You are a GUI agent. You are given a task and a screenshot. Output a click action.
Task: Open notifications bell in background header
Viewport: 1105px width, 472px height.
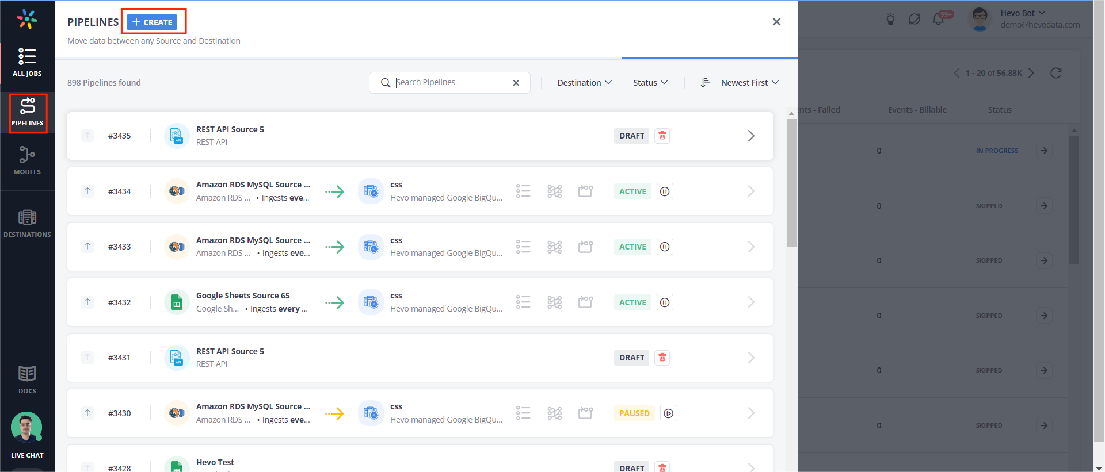tap(938, 19)
